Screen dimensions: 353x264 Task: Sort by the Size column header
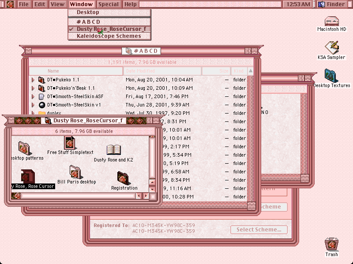[x=216, y=71]
